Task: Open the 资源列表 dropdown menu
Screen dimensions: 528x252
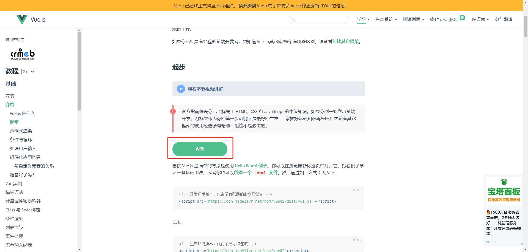Action: 413,19
